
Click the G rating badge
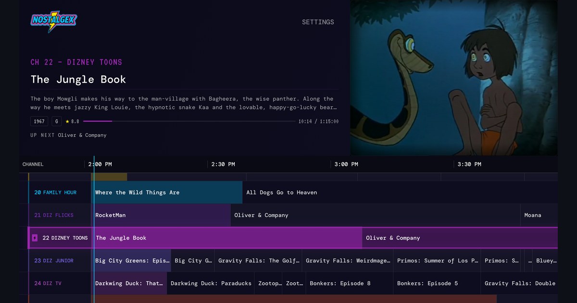[57, 122]
